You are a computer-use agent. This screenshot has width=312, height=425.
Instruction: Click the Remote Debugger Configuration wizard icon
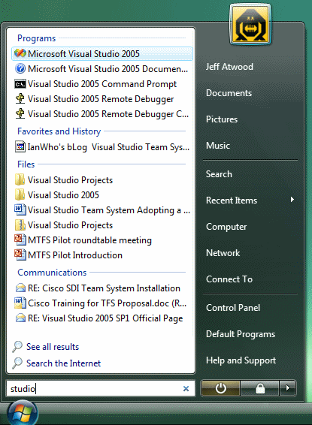point(20,114)
